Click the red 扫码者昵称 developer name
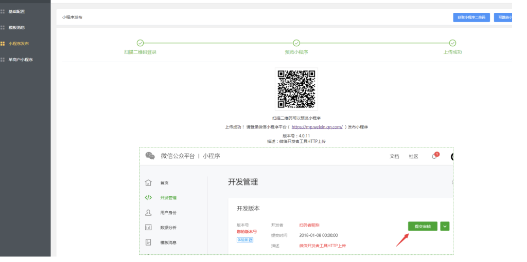527x262 pixels. coord(309,225)
